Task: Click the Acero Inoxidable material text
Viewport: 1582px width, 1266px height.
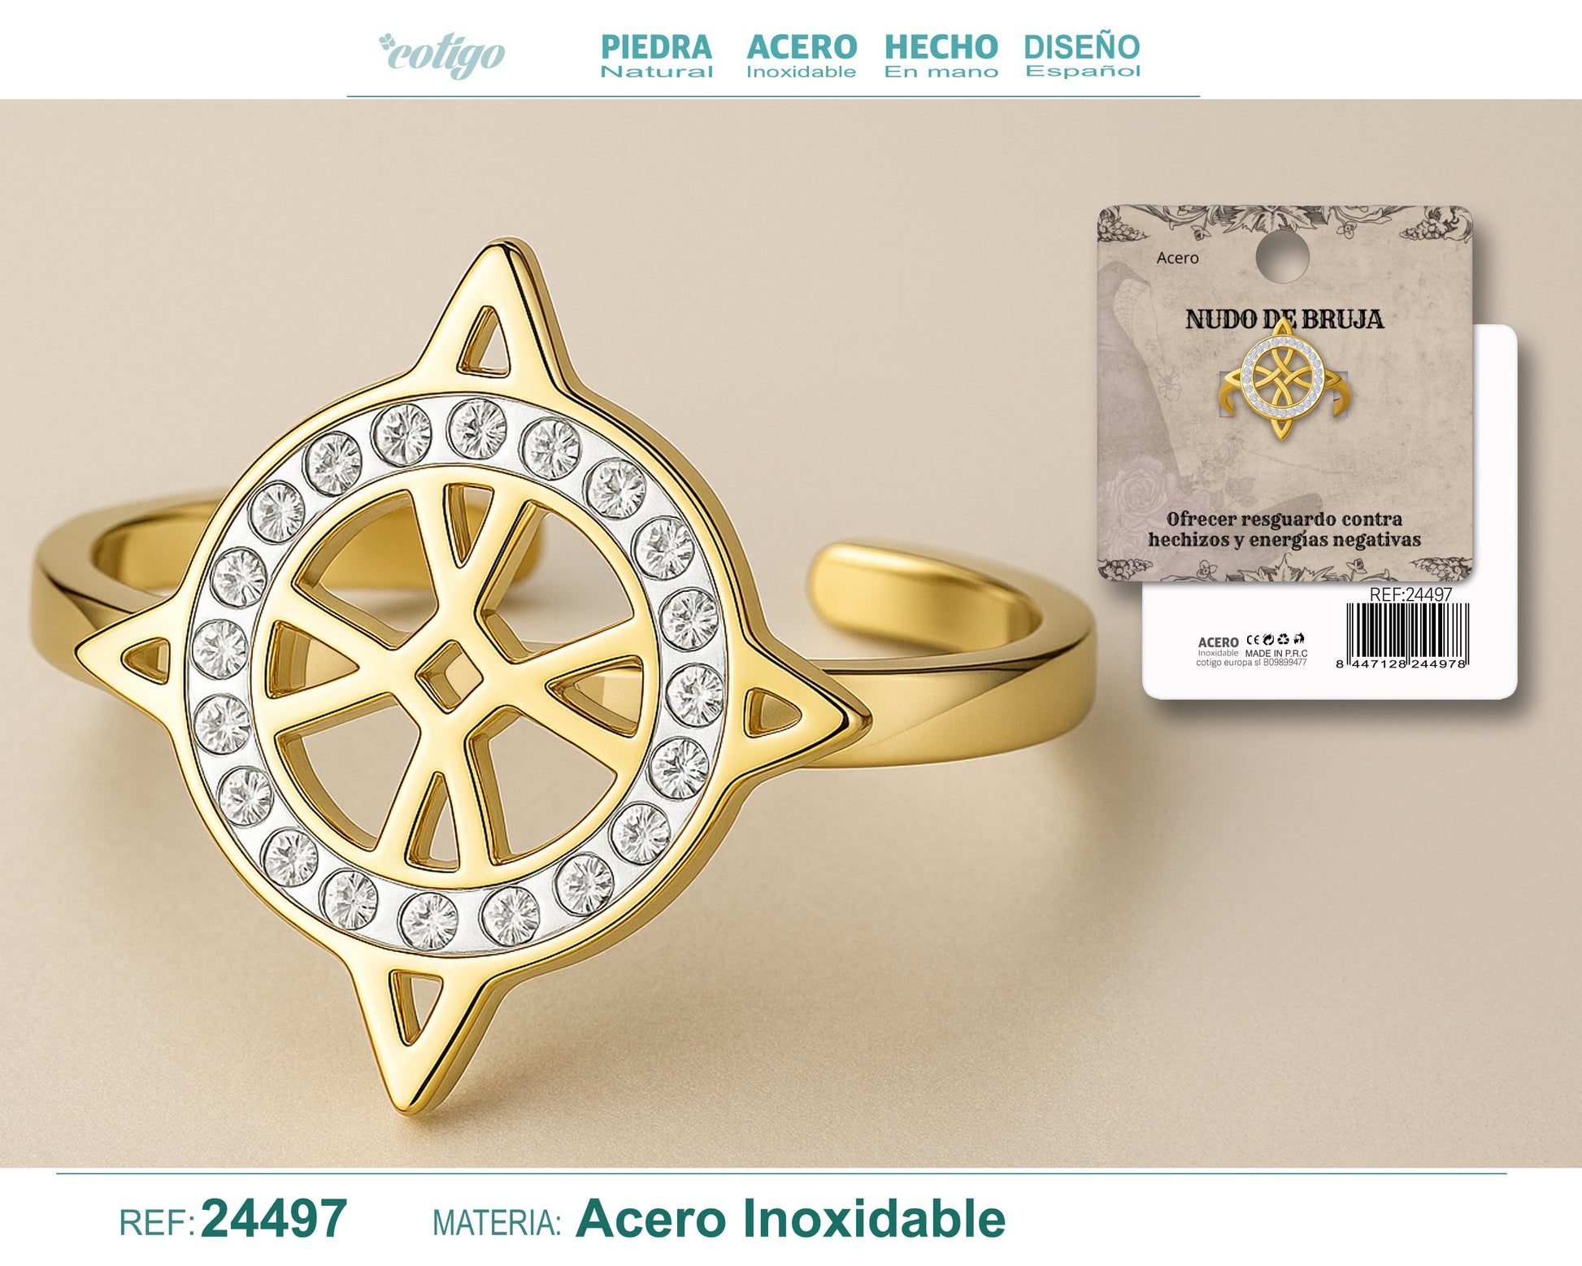Action: [790, 1219]
